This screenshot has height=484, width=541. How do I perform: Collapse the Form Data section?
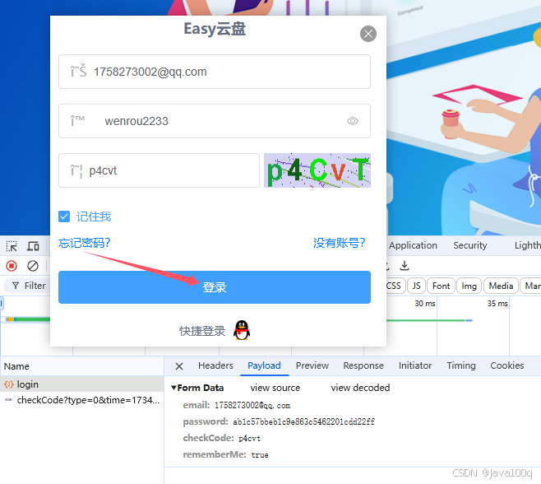coord(174,388)
